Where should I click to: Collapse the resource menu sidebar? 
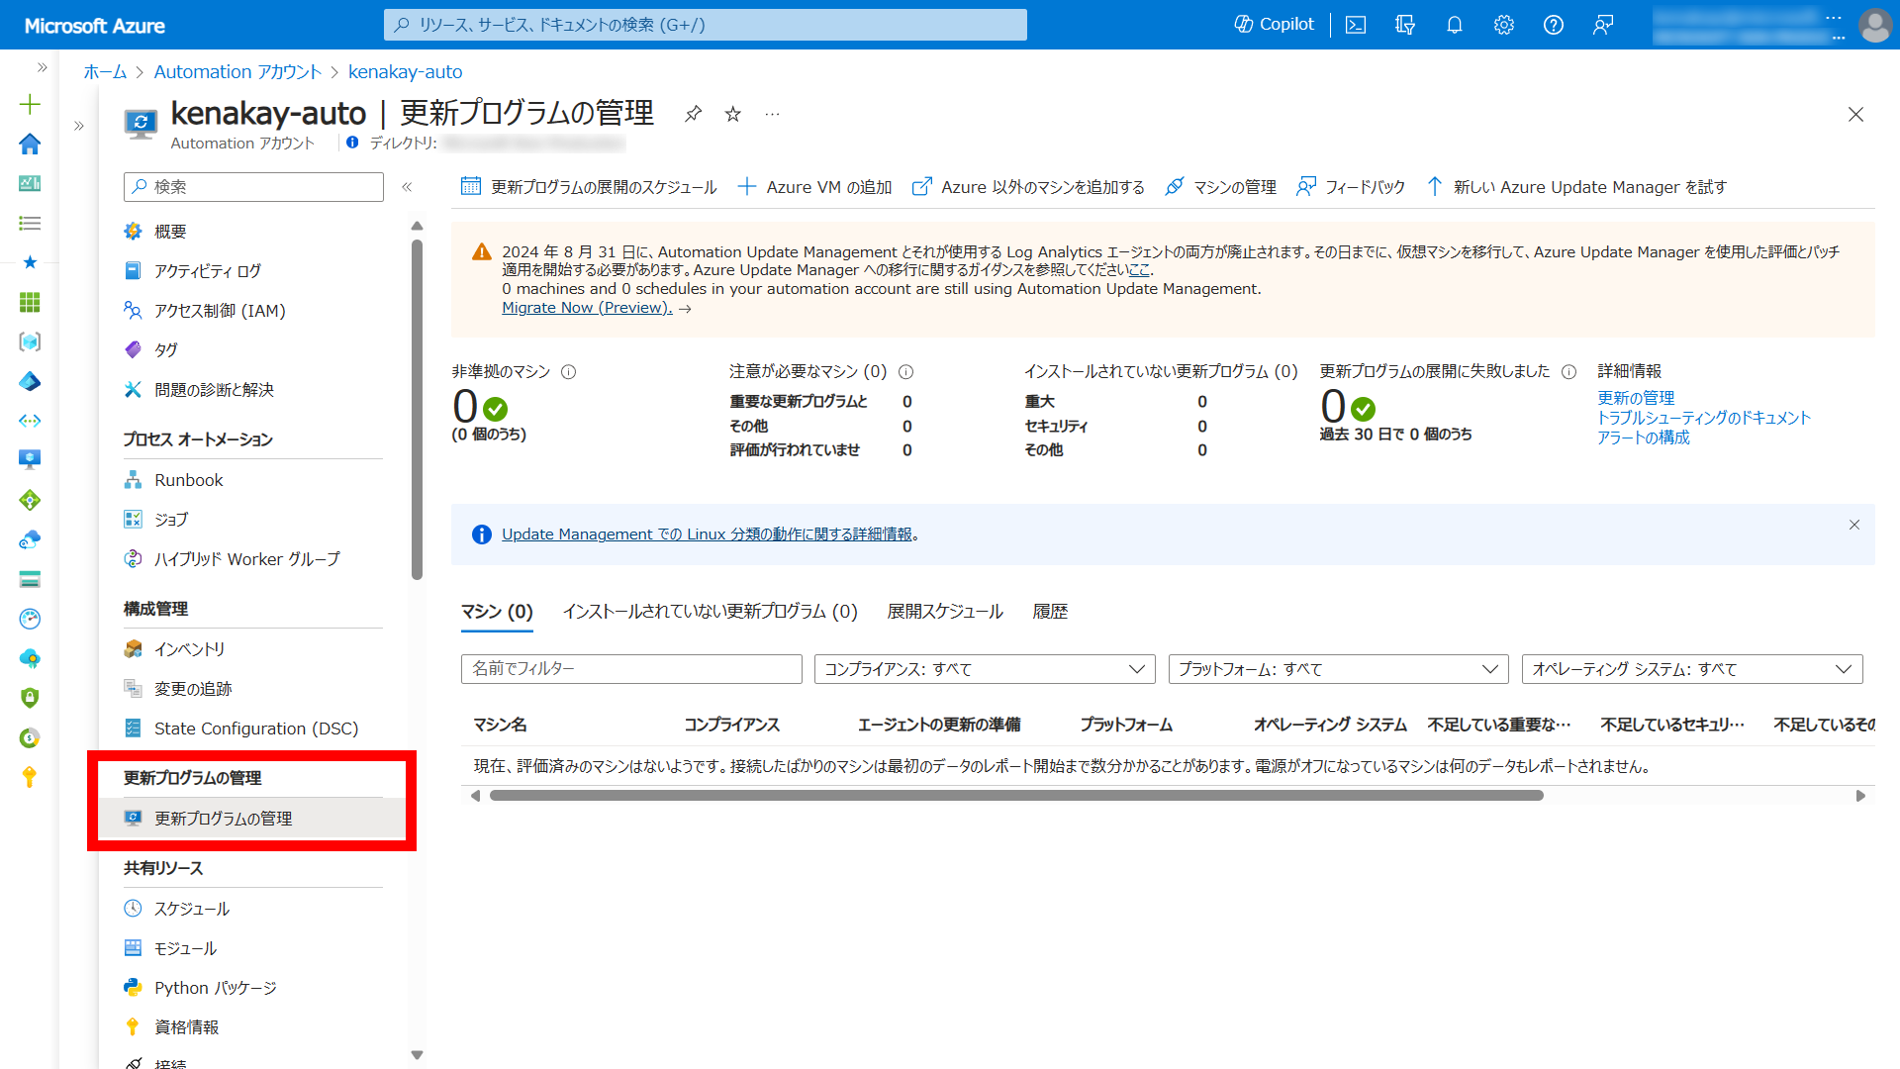(407, 187)
